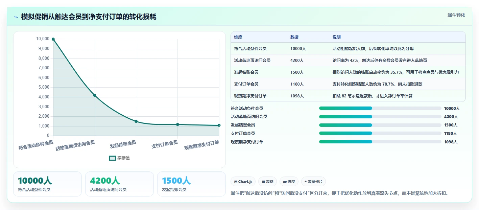
Task: Click the 支付订单会员 progress bar
Action: [380, 133]
